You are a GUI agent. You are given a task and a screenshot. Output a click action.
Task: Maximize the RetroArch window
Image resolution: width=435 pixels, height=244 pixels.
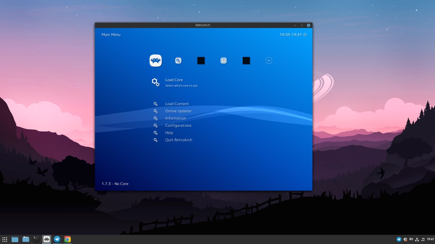(302, 25)
